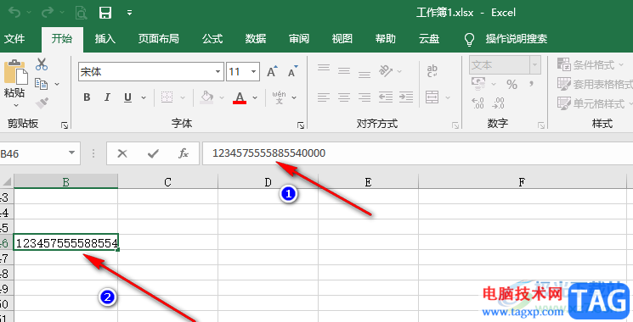The image size is (633, 322).
Task: Open the 宋体 font name dropdown
Action: (x=218, y=72)
